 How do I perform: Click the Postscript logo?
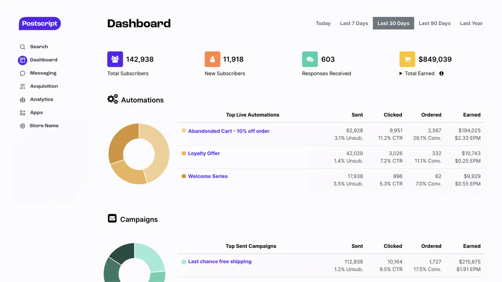coord(40,23)
